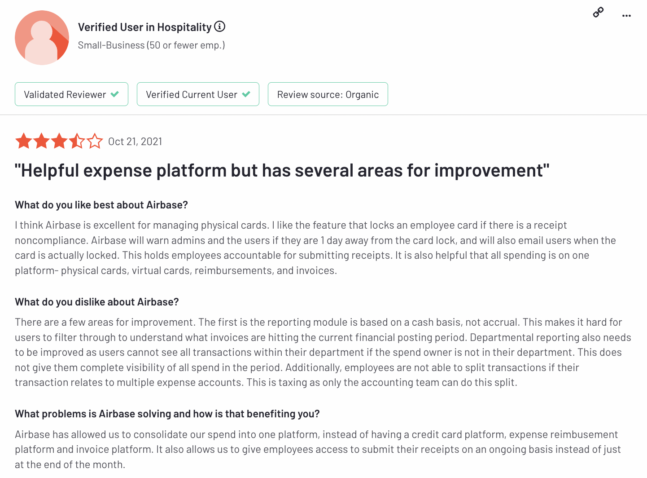Click the heading What do you like best about Airbase?
This screenshot has width=647, height=478.
tap(101, 205)
